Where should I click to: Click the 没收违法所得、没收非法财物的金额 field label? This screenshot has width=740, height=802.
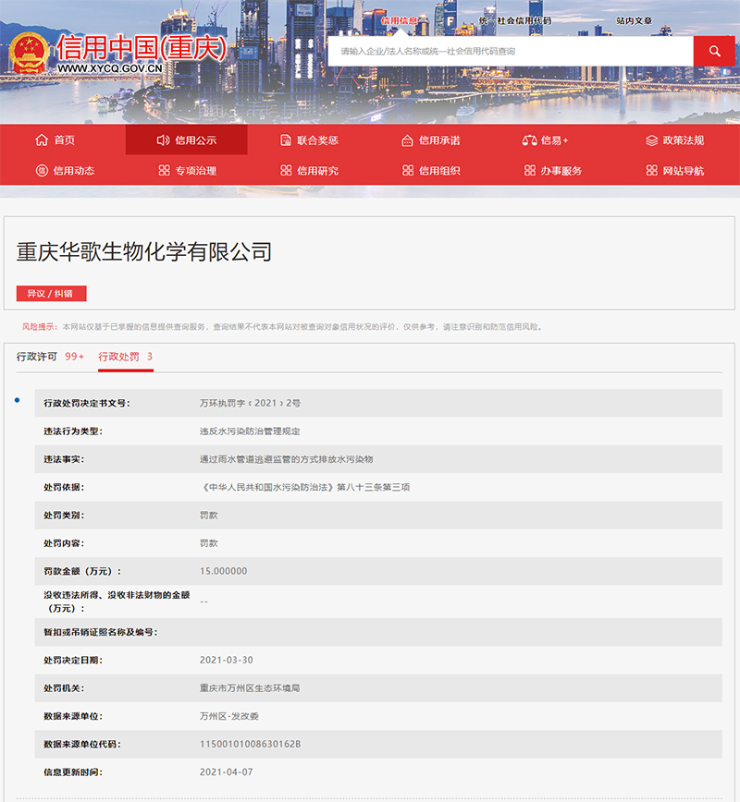pos(117,601)
